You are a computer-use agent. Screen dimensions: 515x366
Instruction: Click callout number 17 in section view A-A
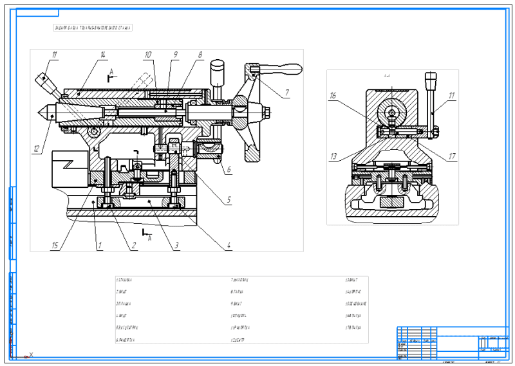point(452,156)
